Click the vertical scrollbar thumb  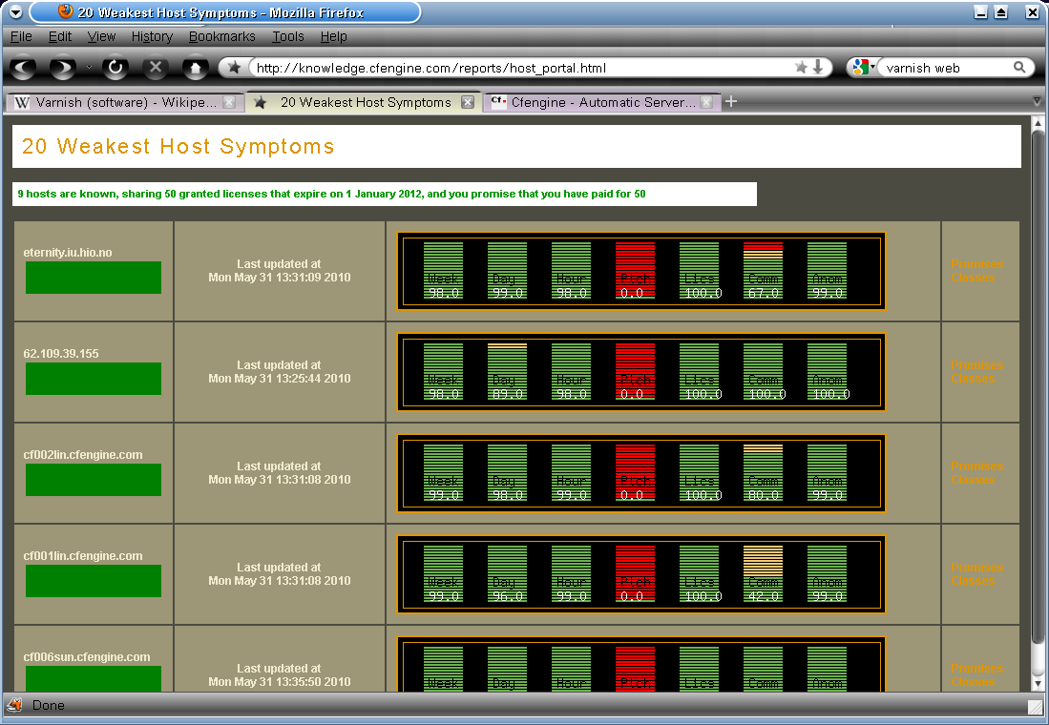(x=1038, y=388)
